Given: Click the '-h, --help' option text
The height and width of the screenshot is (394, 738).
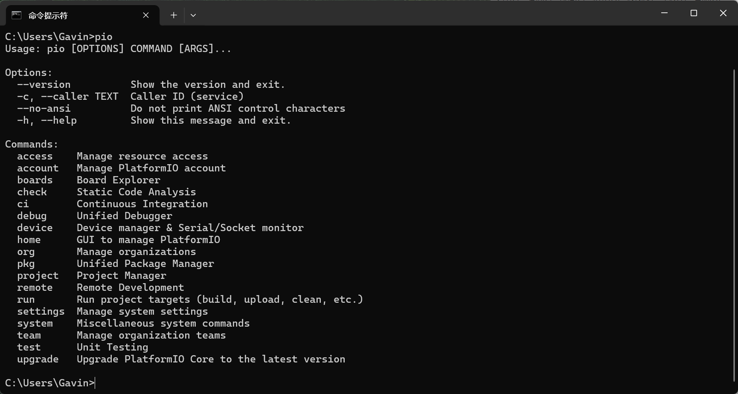Looking at the screenshot, I should coord(47,120).
